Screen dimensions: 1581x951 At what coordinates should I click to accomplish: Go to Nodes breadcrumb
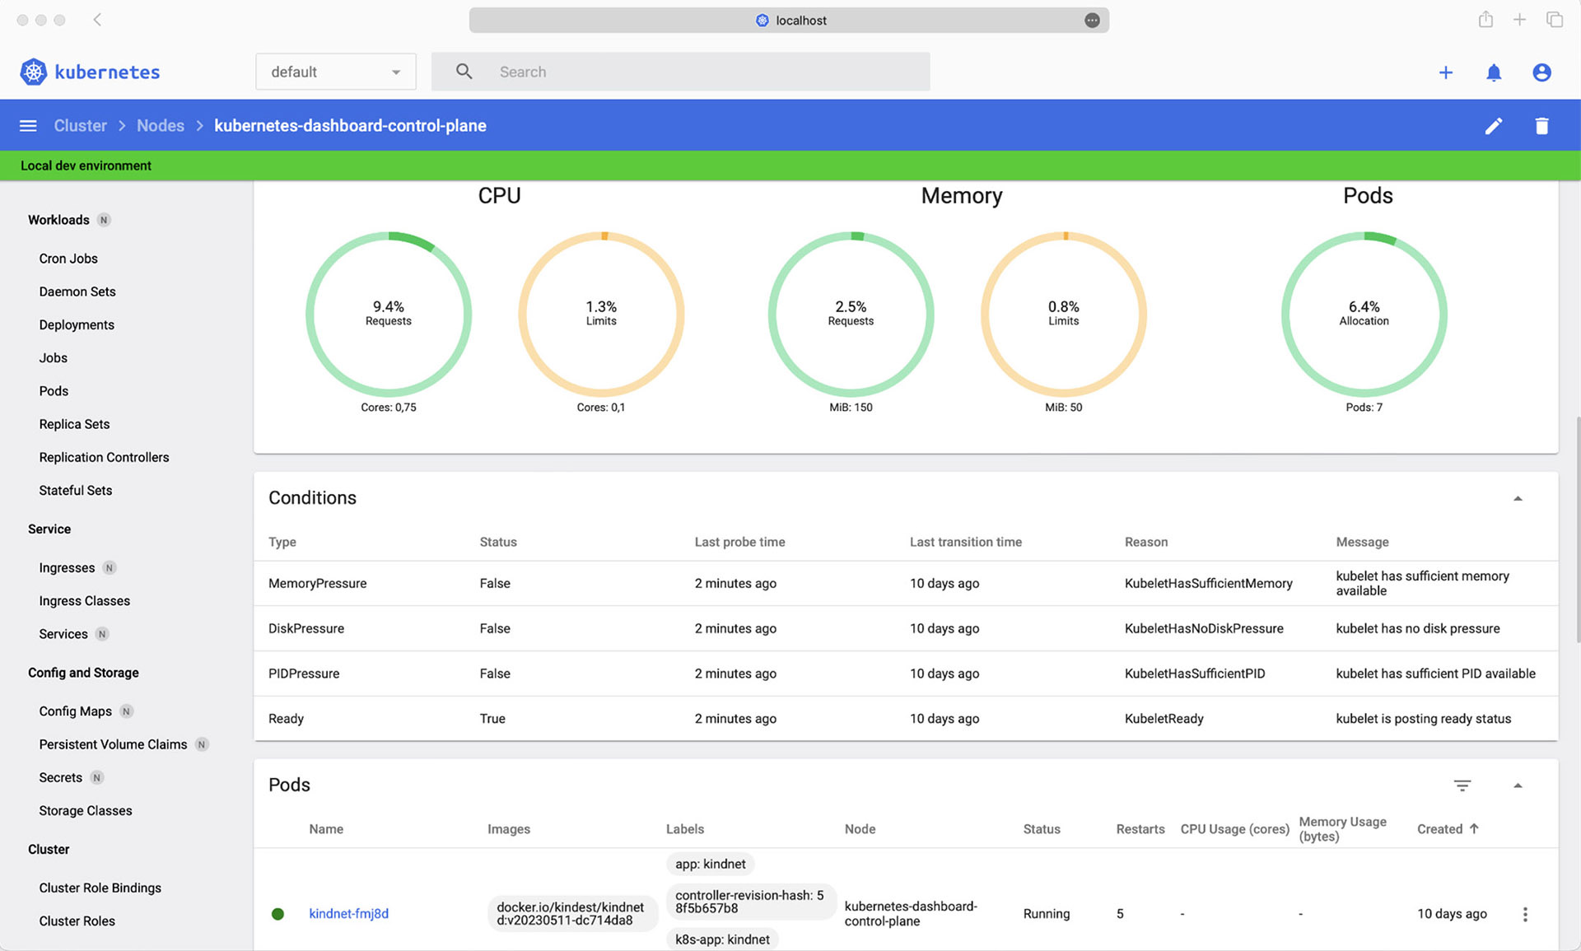[161, 126]
